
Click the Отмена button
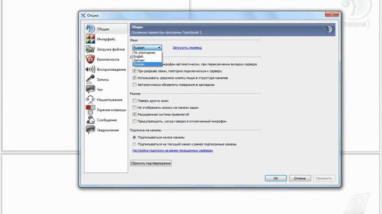coord(300,178)
